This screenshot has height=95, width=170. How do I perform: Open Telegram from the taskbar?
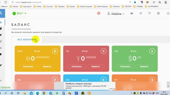(50, 93)
